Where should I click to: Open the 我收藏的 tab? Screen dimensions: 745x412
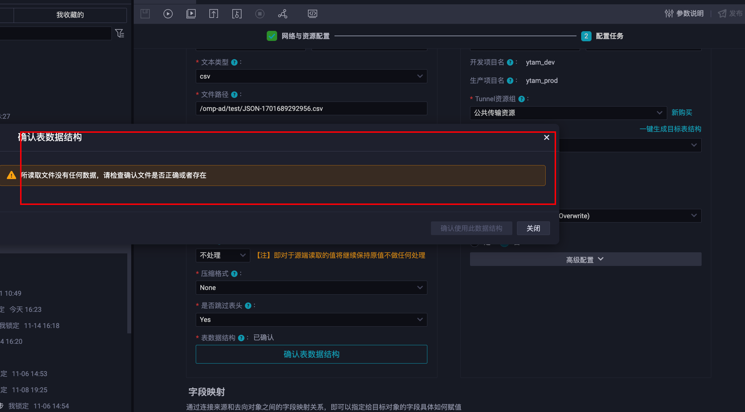(x=70, y=15)
